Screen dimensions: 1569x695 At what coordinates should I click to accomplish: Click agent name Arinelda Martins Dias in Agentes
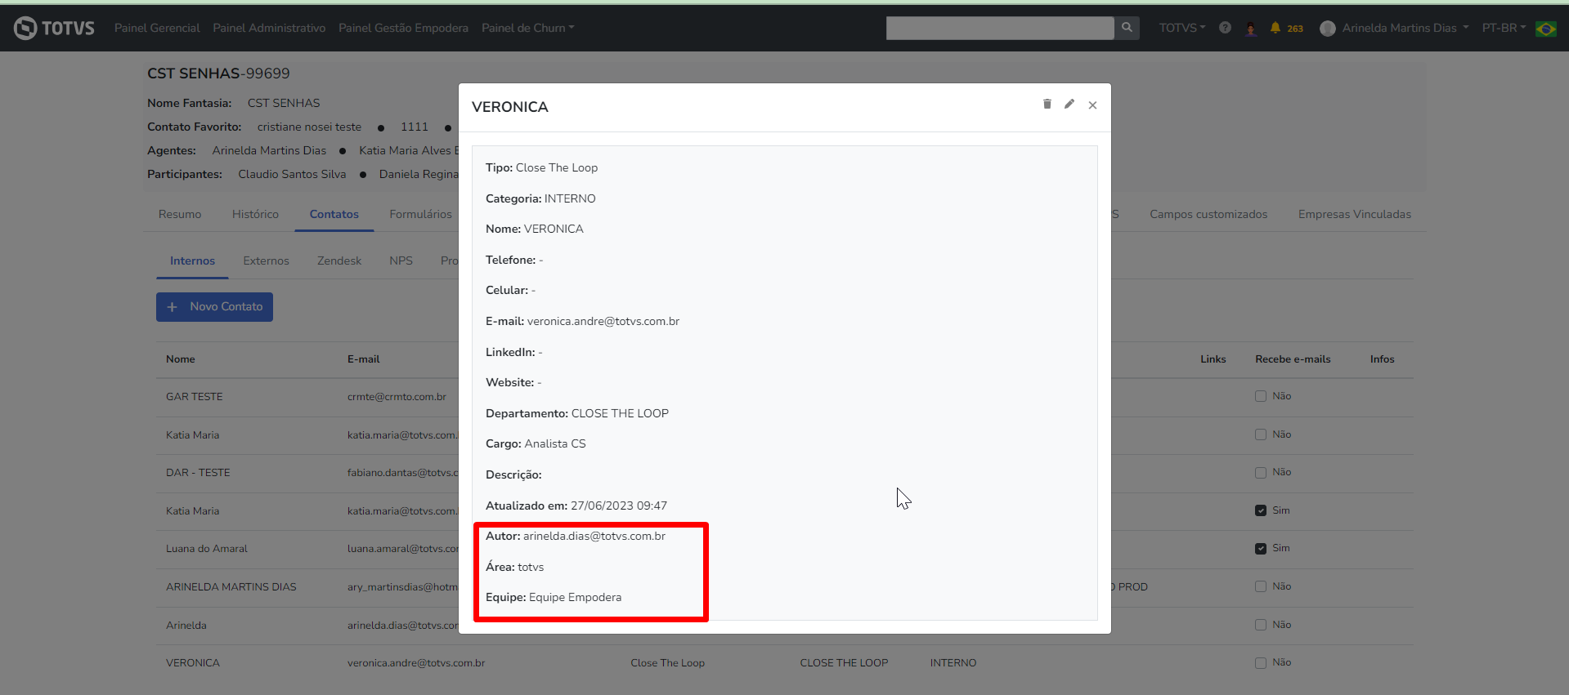269,150
